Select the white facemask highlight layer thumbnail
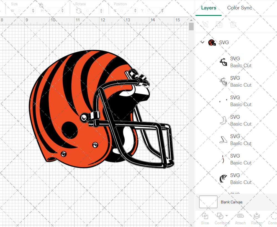 point(223,81)
